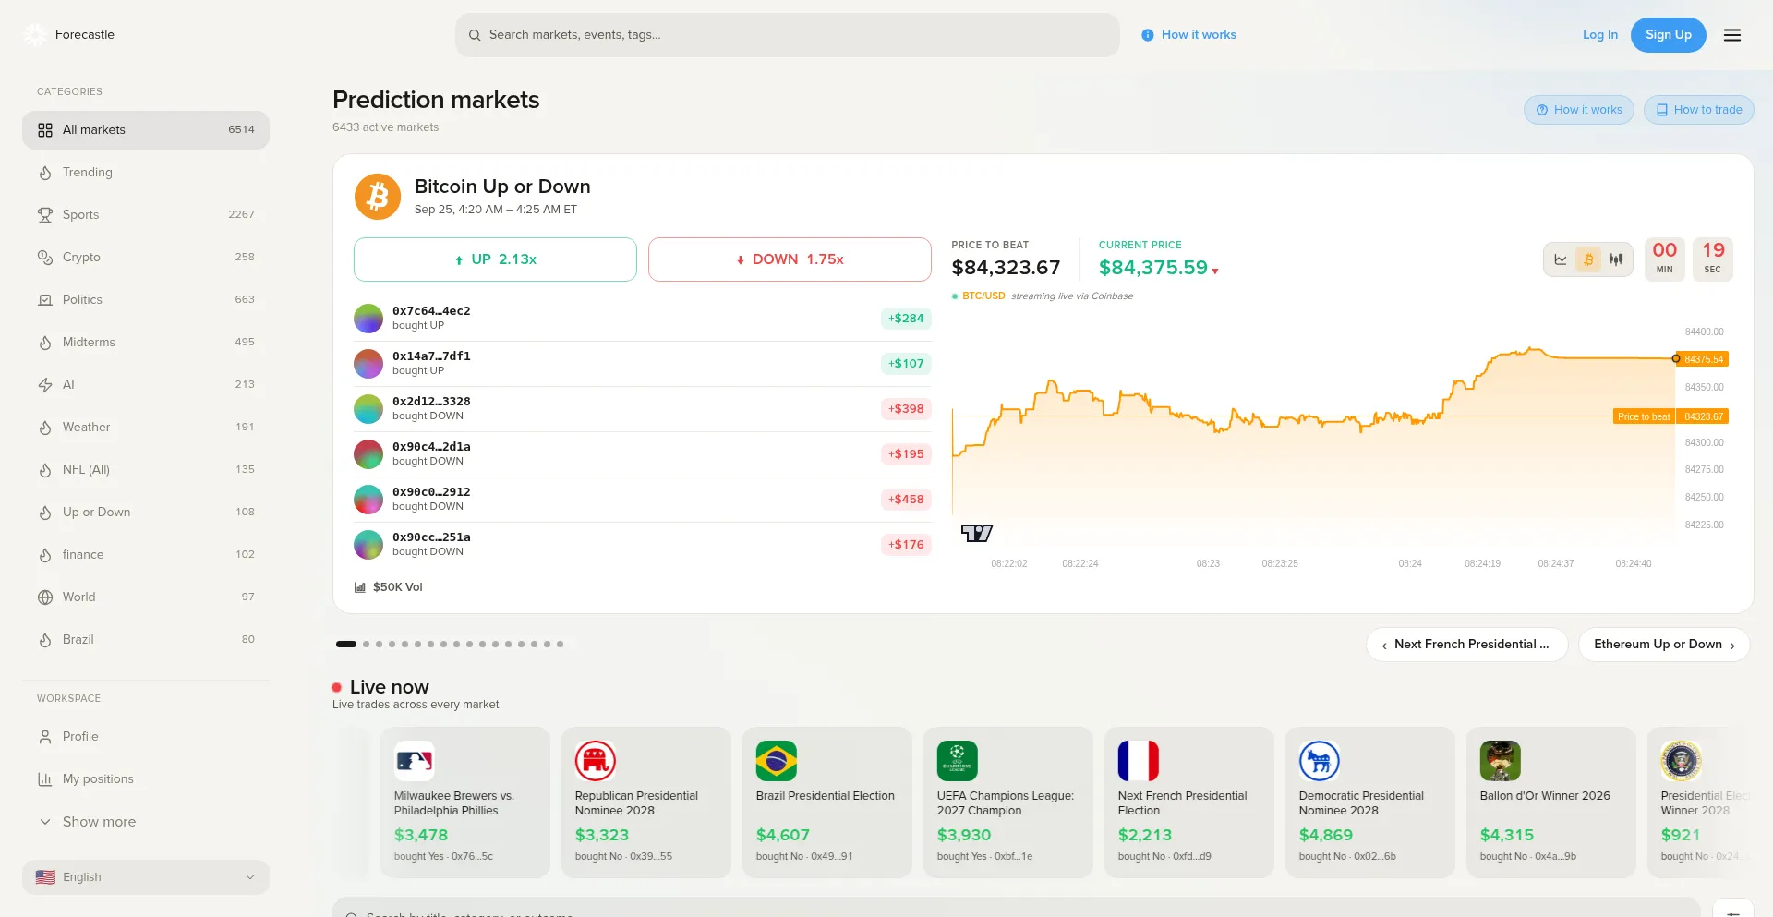Click the Price to beat chart marker
This screenshot has width=1773, height=917.
click(x=1644, y=416)
